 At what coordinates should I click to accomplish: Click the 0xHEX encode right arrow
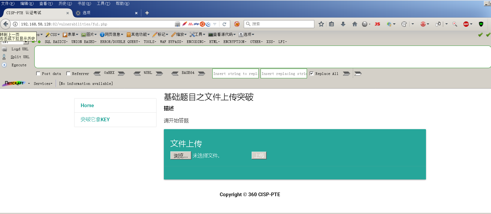tap(121, 74)
